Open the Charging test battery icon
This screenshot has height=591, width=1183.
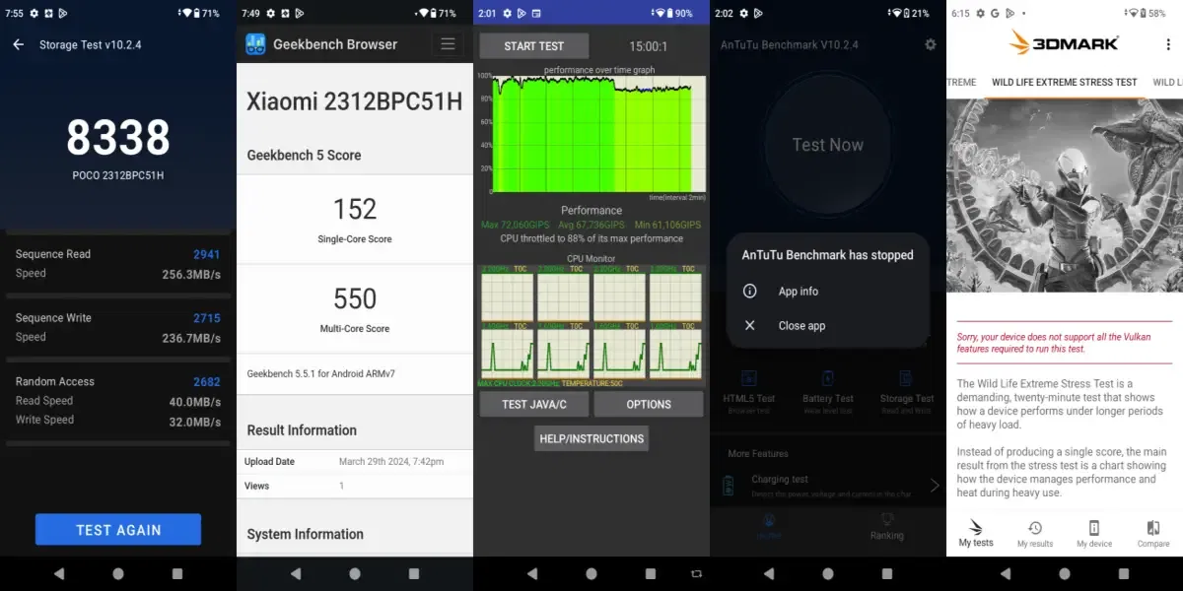click(729, 484)
